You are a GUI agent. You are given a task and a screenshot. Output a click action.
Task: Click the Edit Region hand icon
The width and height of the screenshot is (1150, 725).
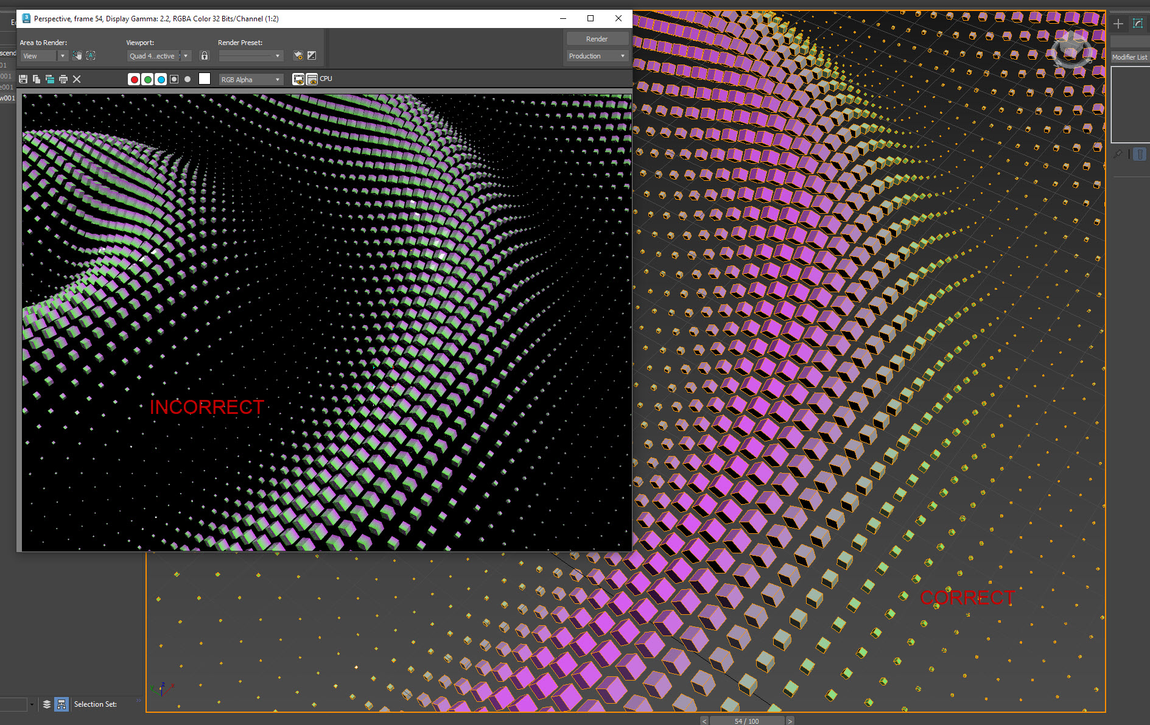pyautogui.click(x=77, y=55)
